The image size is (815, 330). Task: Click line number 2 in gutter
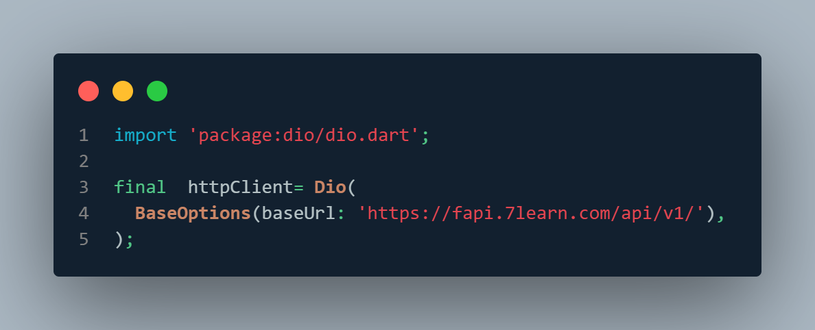click(84, 162)
